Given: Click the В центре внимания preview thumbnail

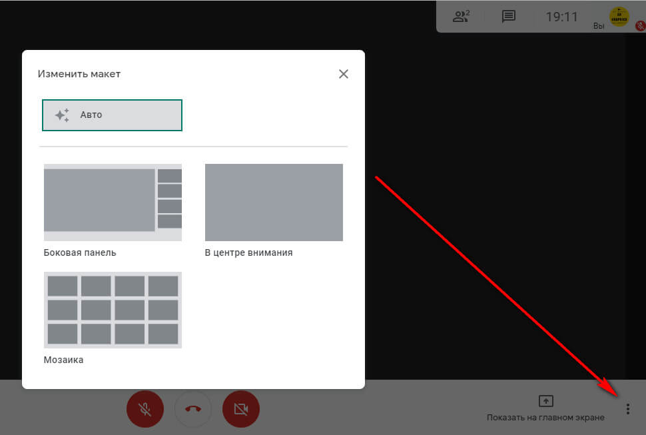Looking at the screenshot, I should coord(274,202).
